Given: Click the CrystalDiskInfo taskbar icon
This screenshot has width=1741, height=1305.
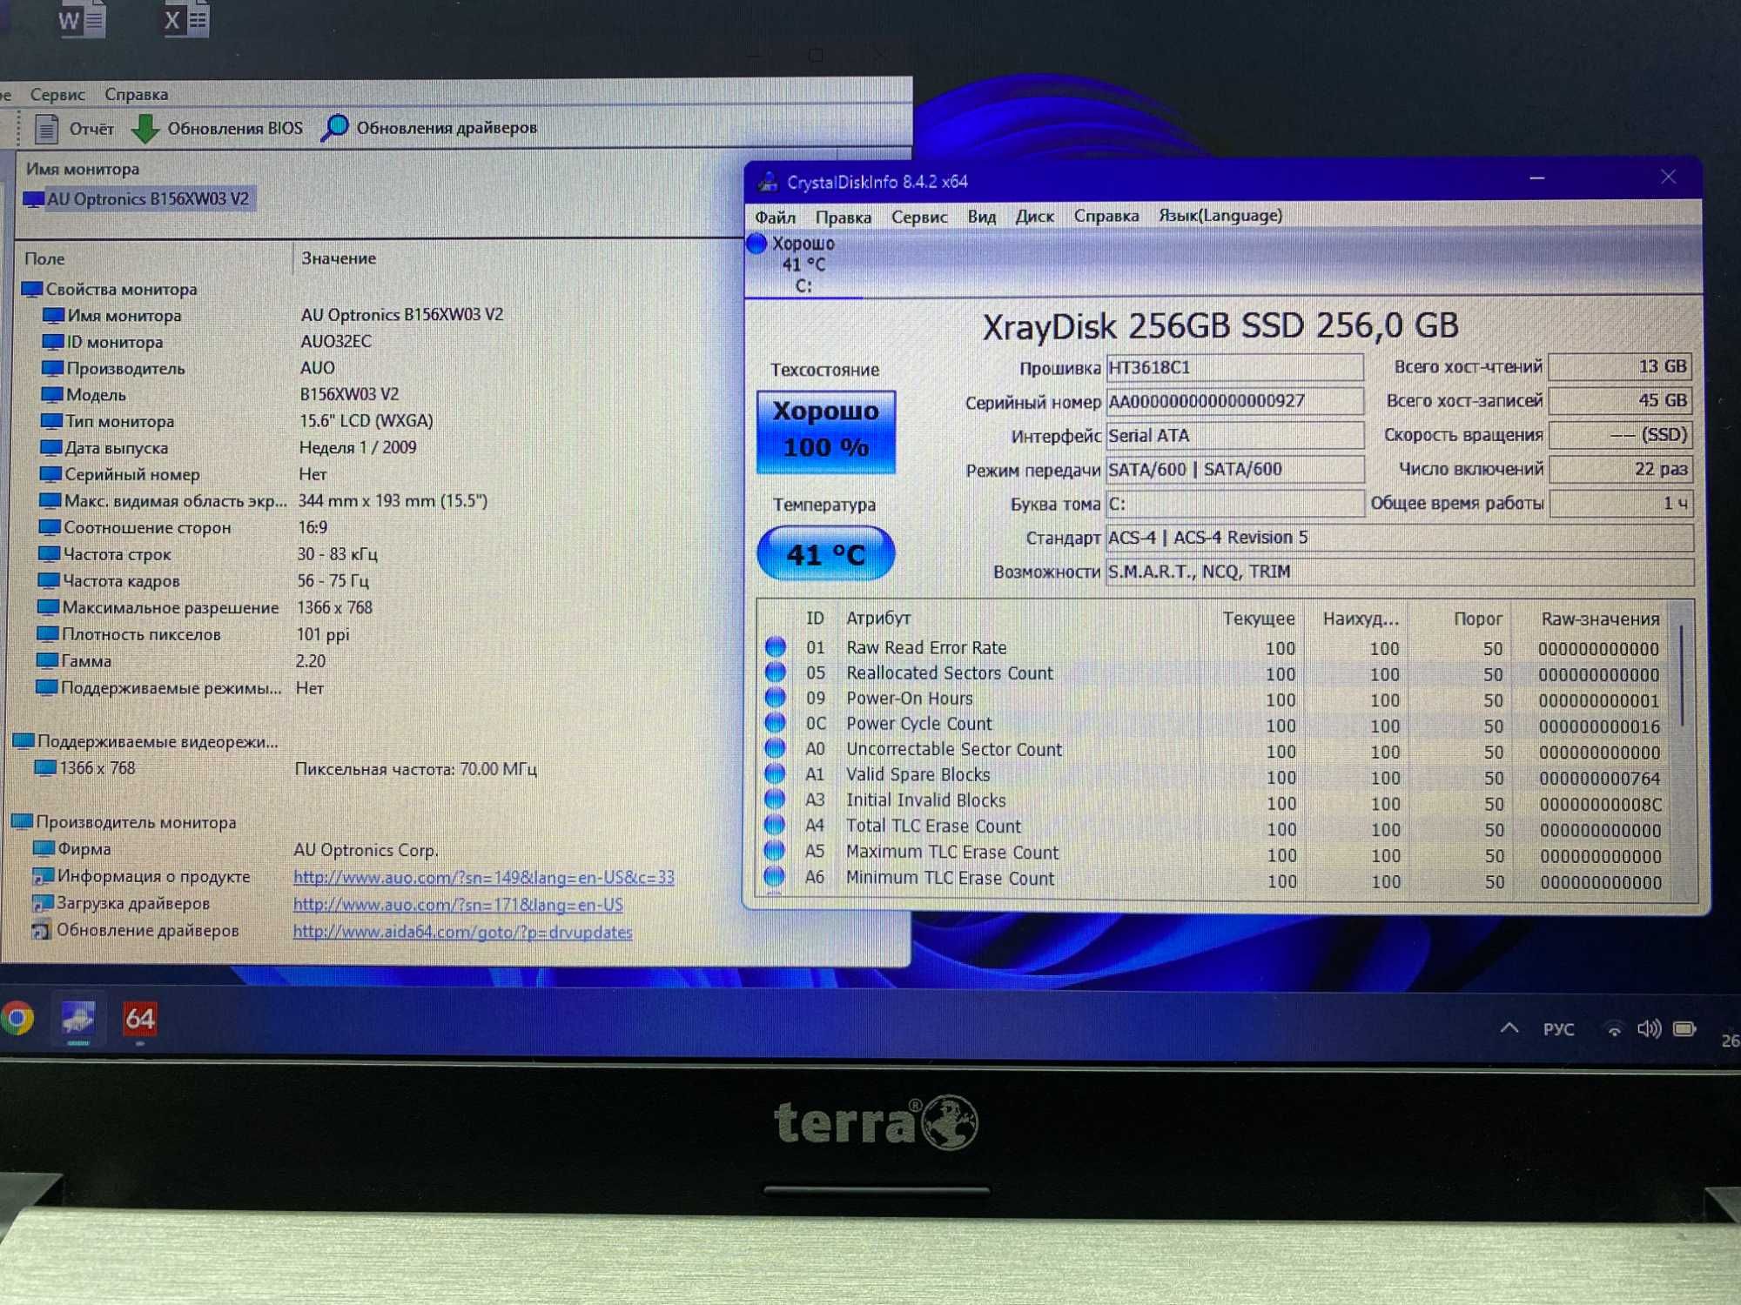Looking at the screenshot, I should point(78,1018).
